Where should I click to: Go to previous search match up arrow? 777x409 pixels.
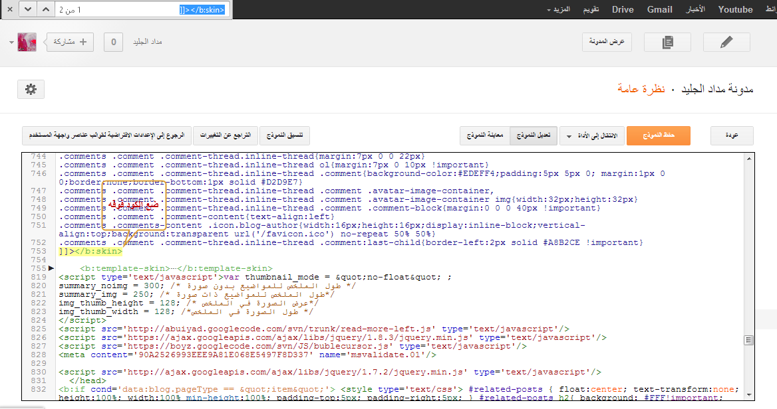[x=45, y=9]
